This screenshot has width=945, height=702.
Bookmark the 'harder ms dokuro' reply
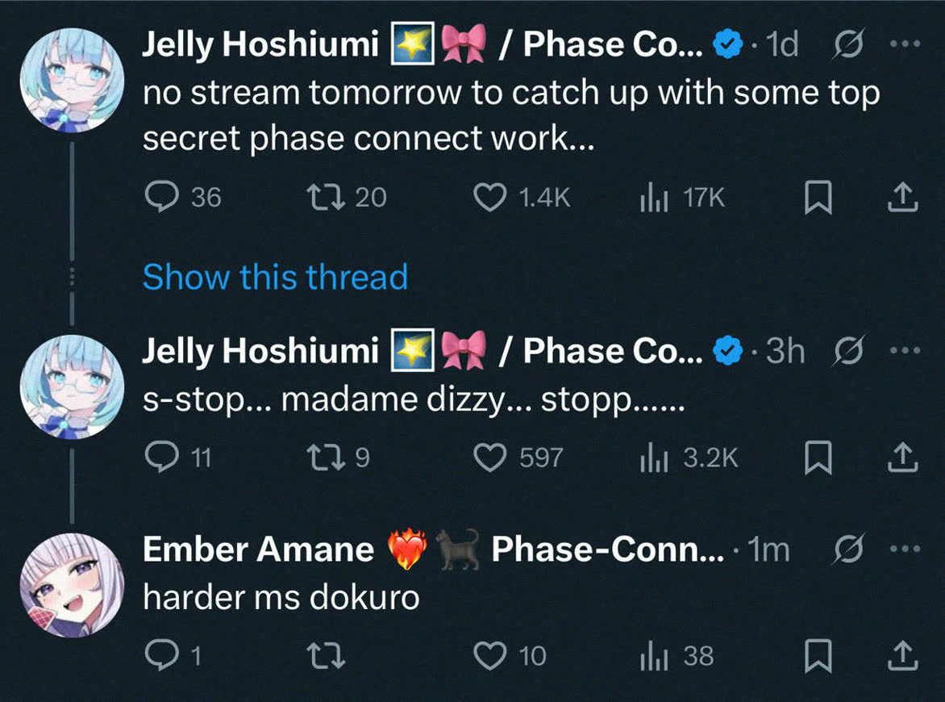pos(818,656)
